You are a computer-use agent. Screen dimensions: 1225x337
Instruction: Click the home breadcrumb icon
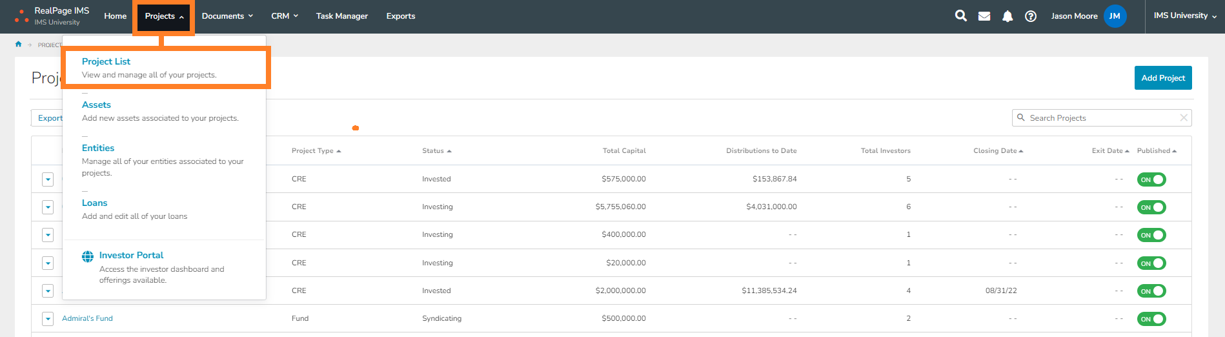coord(19,45)
